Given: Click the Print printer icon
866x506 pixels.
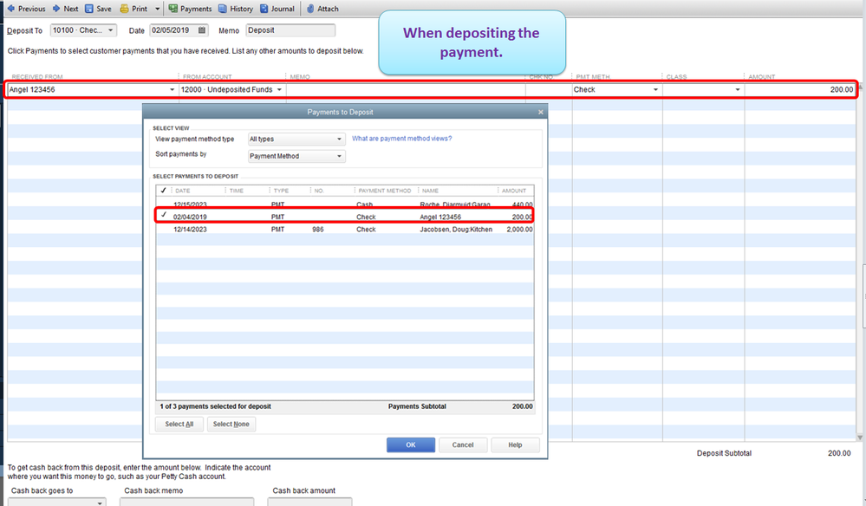Looking at the screenshot, I should pos(124,9).
